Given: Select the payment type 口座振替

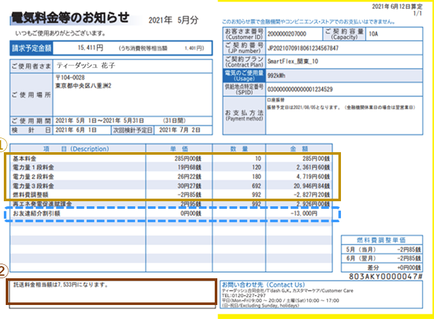Looking at the screenshot, I should tap(275, 100).
